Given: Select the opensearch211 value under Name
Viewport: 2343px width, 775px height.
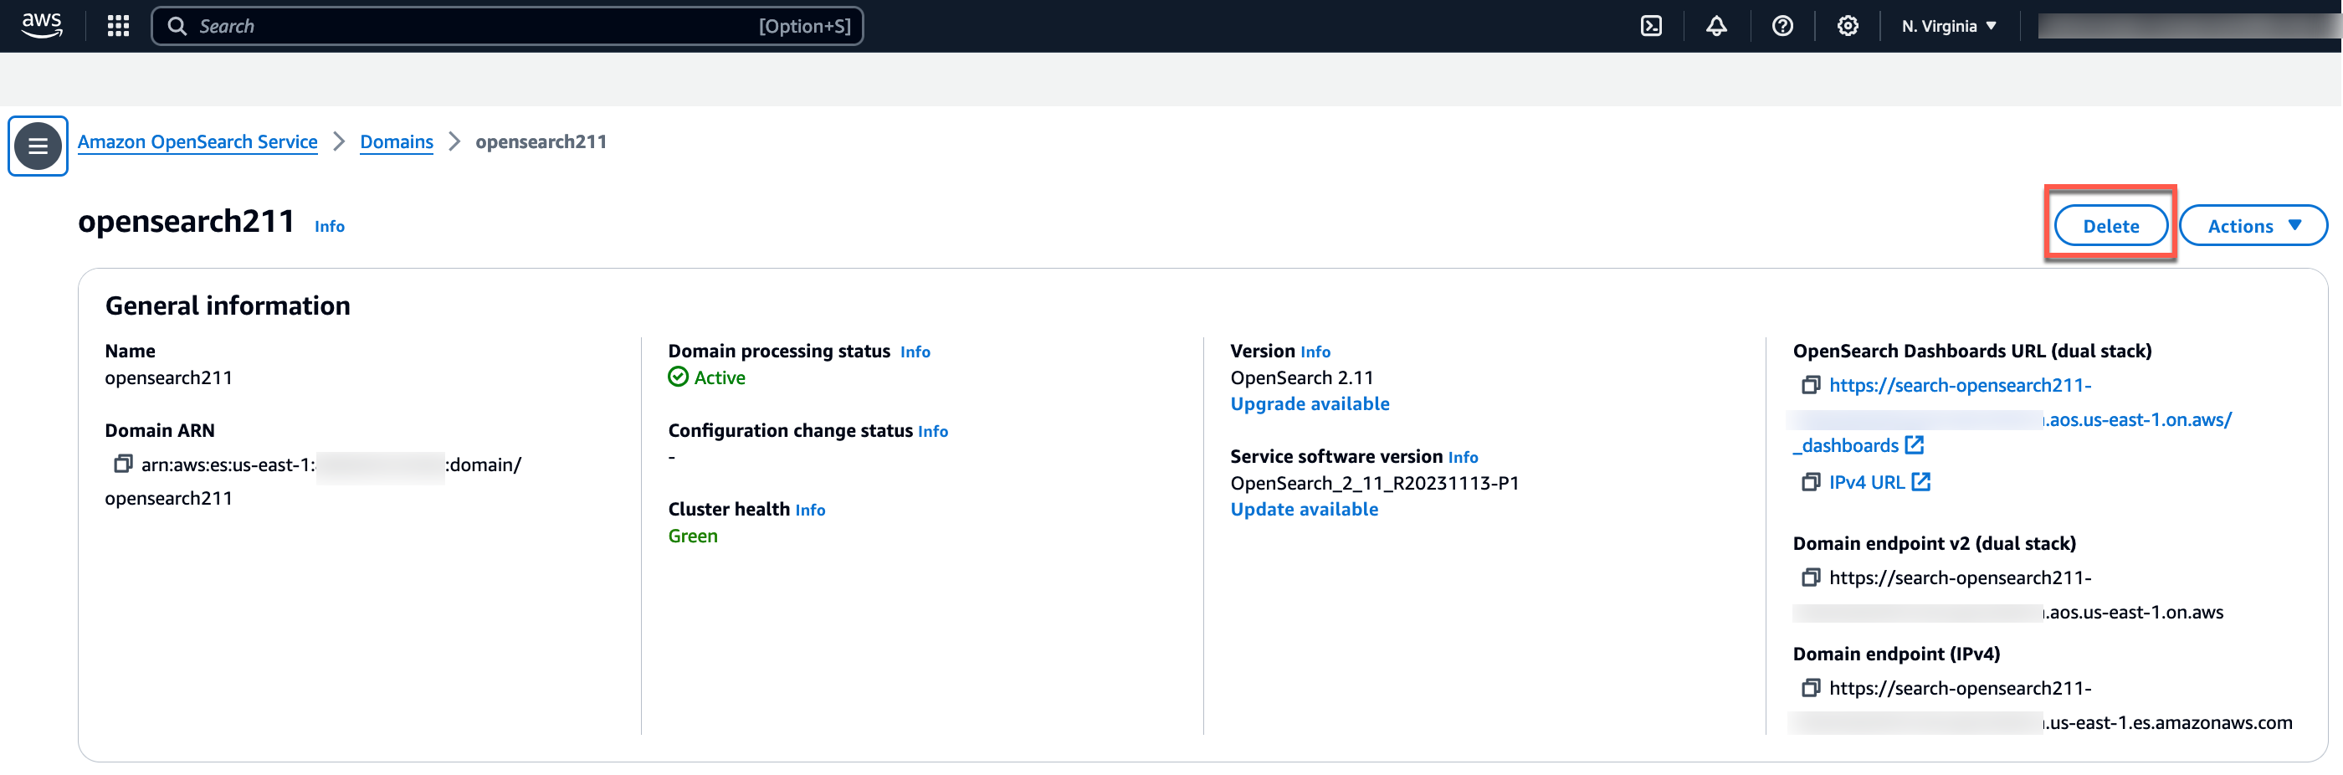Looking at the screenshot, I should [168, 377].
